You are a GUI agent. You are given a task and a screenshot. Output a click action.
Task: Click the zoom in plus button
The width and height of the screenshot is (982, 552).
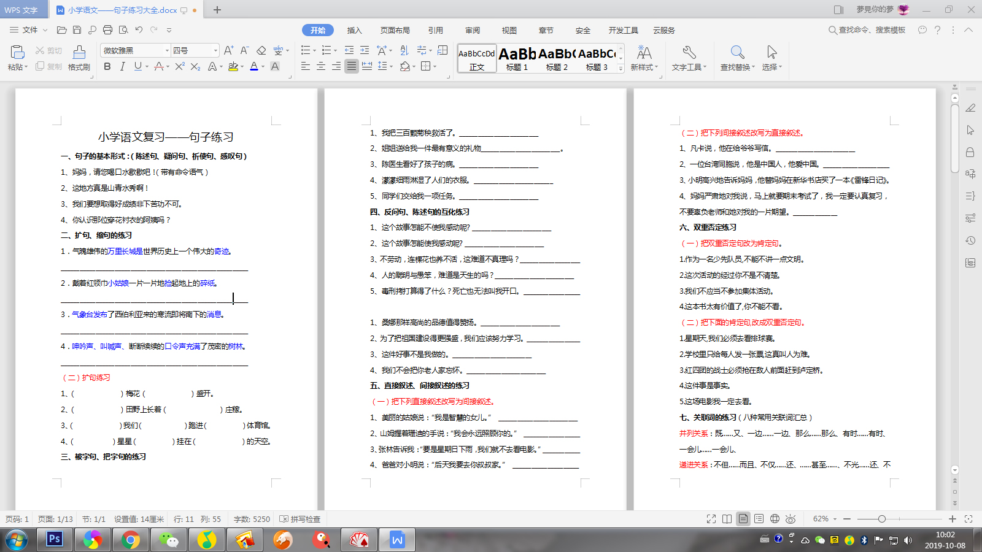(953, 519)
